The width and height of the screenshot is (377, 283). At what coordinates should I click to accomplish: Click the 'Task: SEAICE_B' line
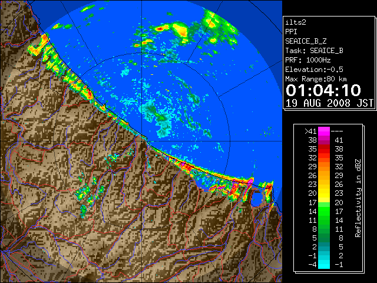pos(314,51)
